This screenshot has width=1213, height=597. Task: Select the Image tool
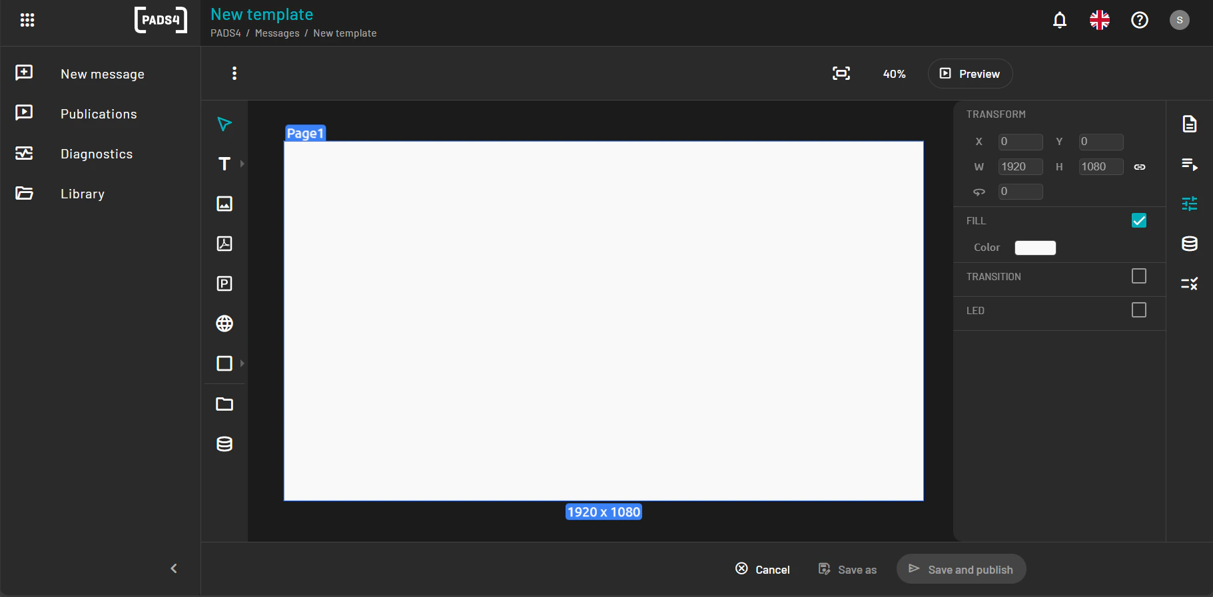[224, 204]
